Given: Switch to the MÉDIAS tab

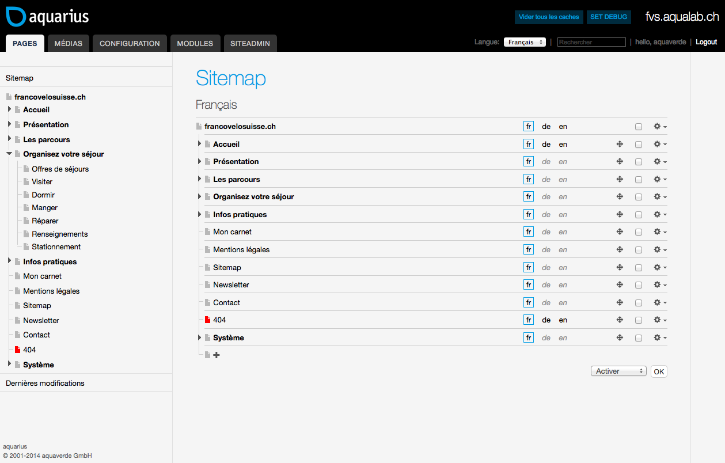Looking at the screenshot, I should (x=69, y=43).
